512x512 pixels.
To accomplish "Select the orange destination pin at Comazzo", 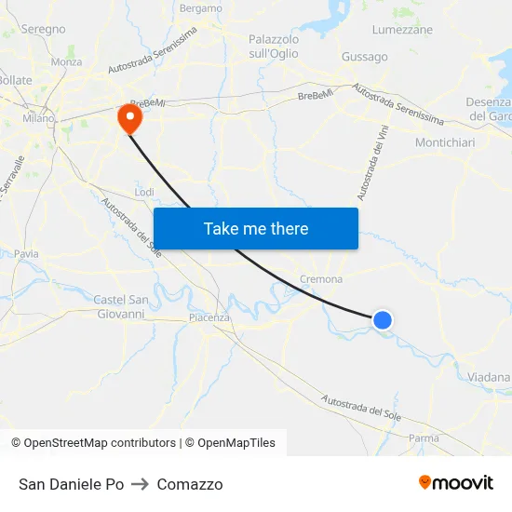I will click(130, 118).
